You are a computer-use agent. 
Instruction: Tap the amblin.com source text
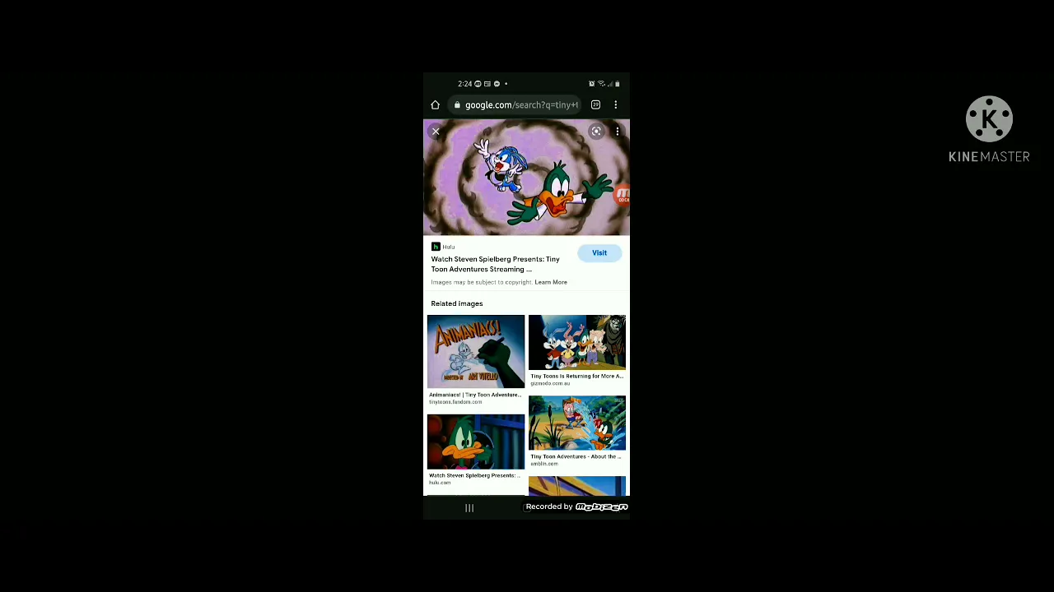tap(544, 464)
